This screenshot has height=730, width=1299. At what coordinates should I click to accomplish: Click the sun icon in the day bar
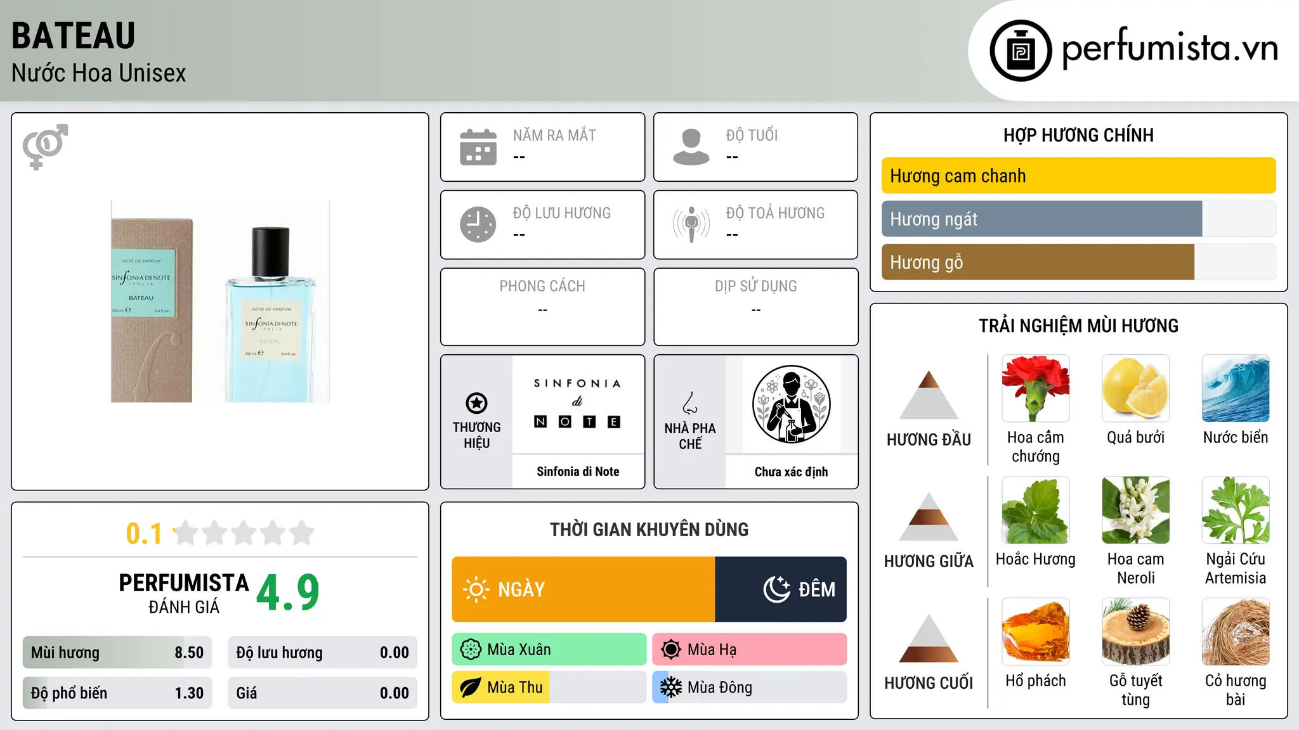coord(476,589)
